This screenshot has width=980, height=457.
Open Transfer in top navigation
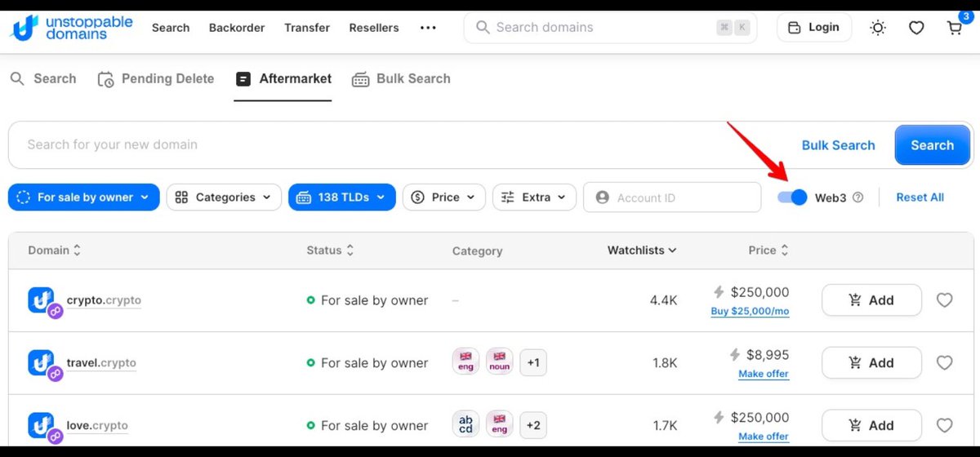click(307, 28)
